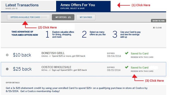Click the Costco Wholesale offer title
This screenshot has height=95, width=170.
tap(56, 67)
